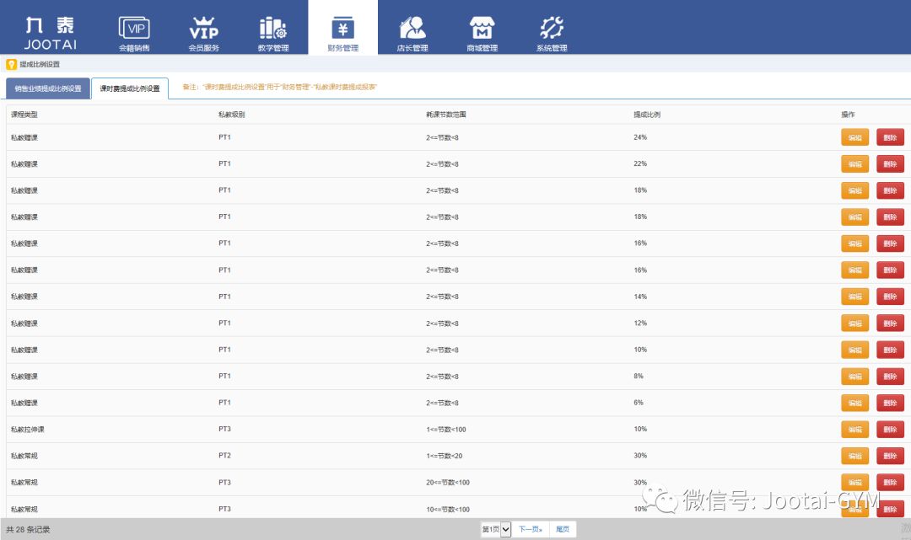Click the 20<=节数<100 range cell
The image size is (911, 540).
click(448, 483)
